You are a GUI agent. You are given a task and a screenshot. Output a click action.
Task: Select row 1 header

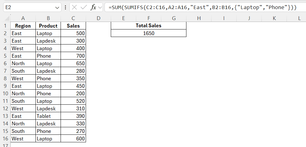(x=5, y=26)
